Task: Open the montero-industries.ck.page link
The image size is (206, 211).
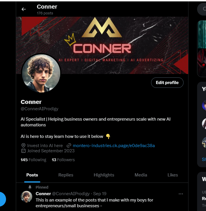Action: (114, 145)
